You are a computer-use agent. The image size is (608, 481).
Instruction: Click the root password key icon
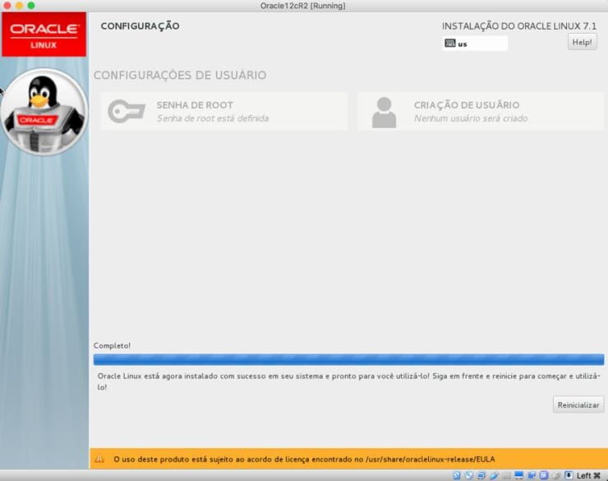(127, 111)
